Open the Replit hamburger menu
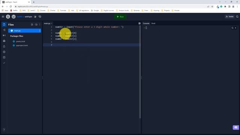240x135 pixels. (3, 16)
